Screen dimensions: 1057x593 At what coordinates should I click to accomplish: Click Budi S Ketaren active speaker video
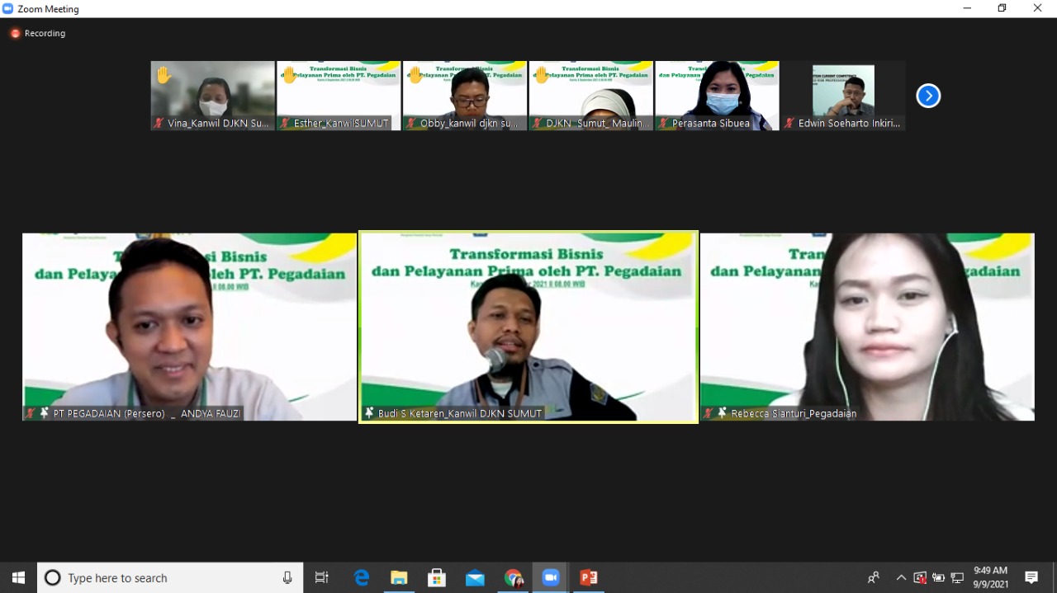(x=528, y=326)
